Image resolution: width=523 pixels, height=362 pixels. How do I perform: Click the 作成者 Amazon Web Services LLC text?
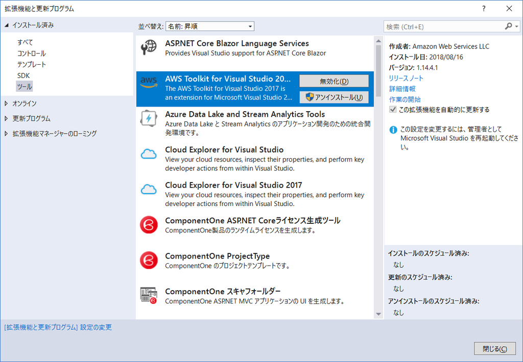tap(439, 46)
